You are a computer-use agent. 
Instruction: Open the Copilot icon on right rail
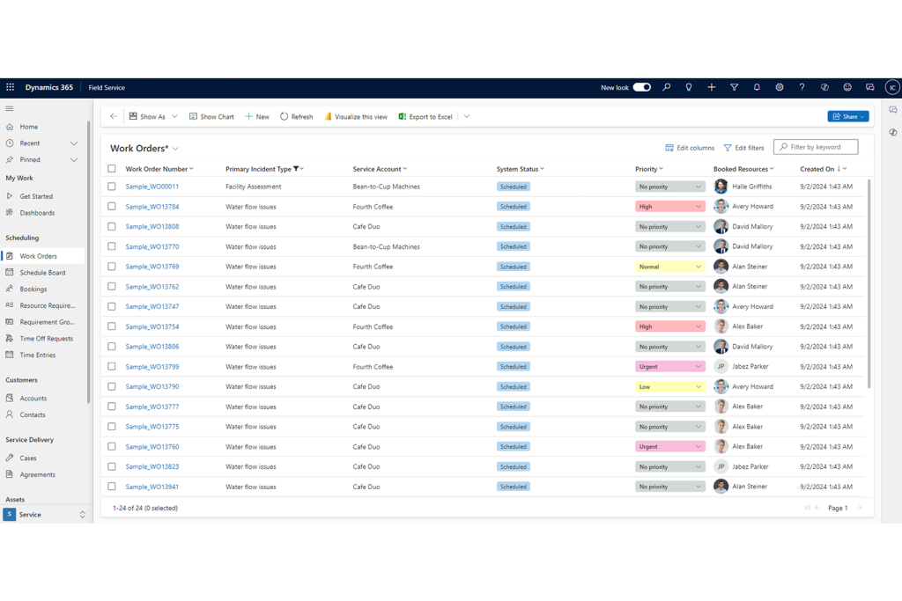[x=893, y=132]
